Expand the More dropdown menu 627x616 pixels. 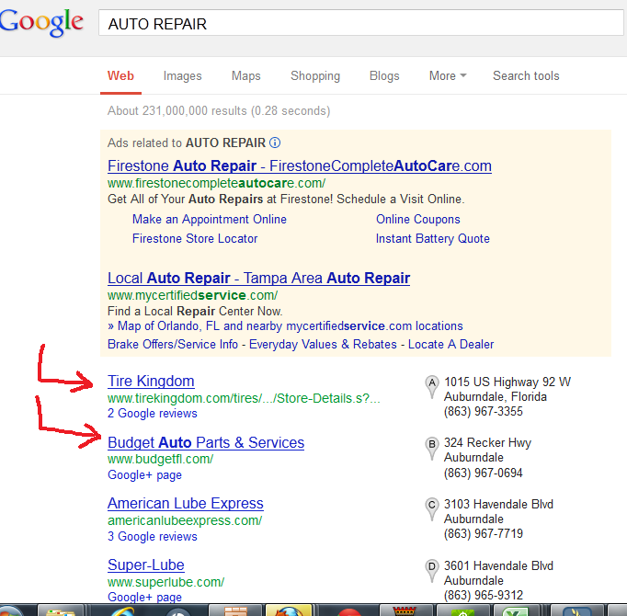pos(448,76)
